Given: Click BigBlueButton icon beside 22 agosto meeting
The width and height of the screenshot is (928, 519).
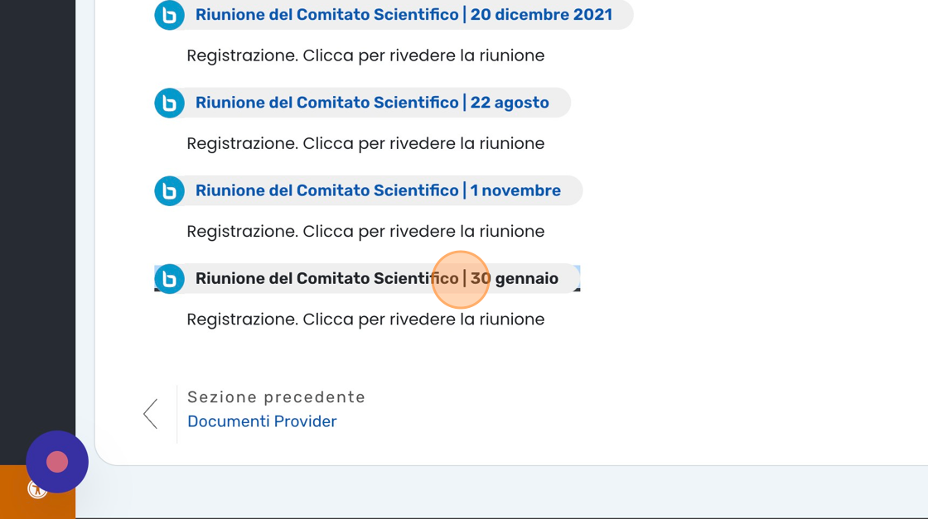Looking at the screenshot, I should (169, 103).
